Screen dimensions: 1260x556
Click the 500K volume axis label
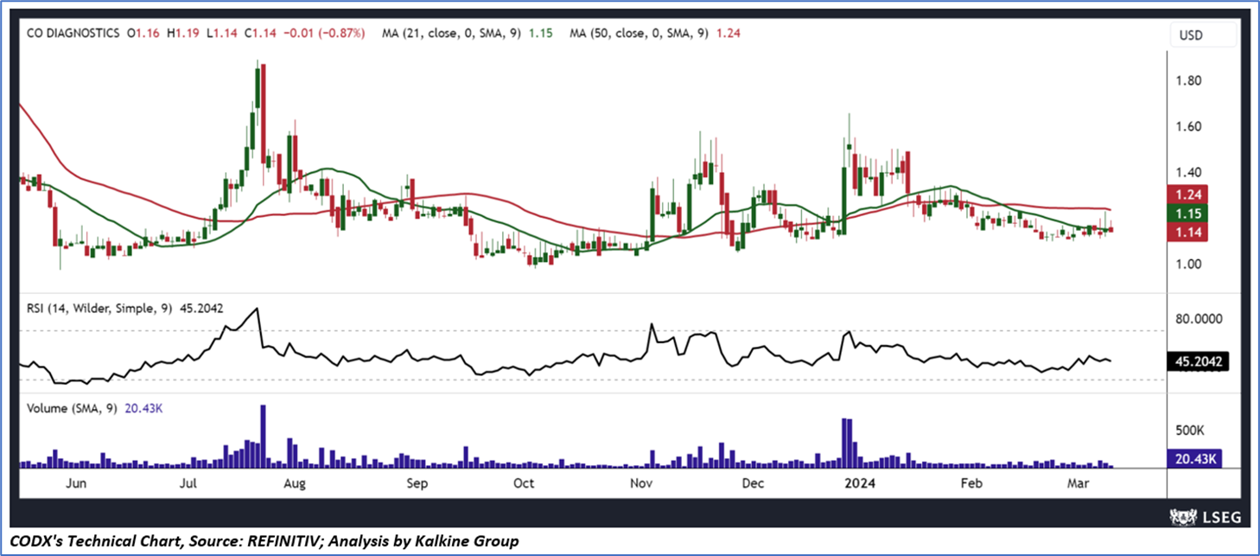[x=1188, y=431]
